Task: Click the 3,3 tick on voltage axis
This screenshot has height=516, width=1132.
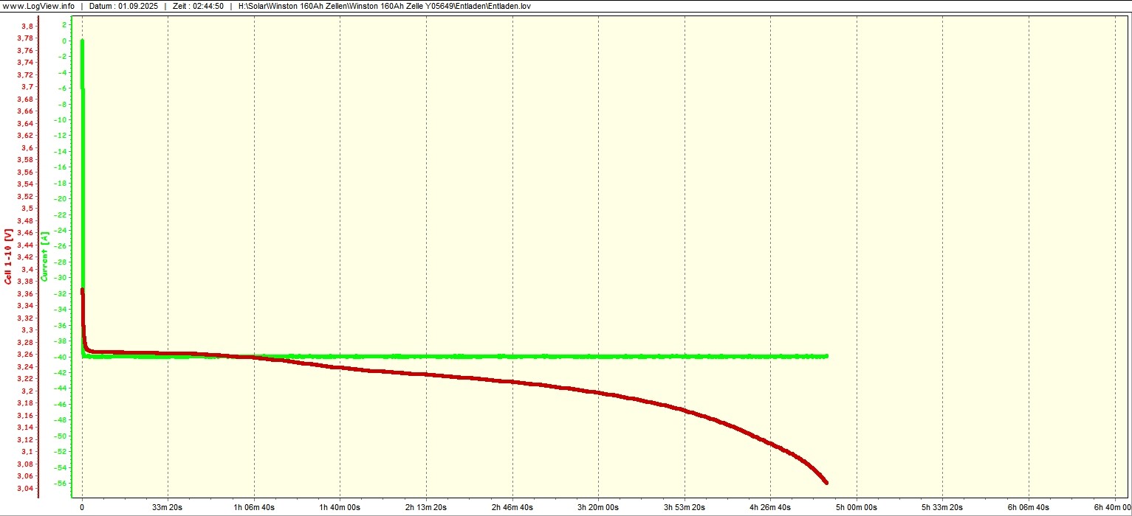Action: click(x=27, y=330)
